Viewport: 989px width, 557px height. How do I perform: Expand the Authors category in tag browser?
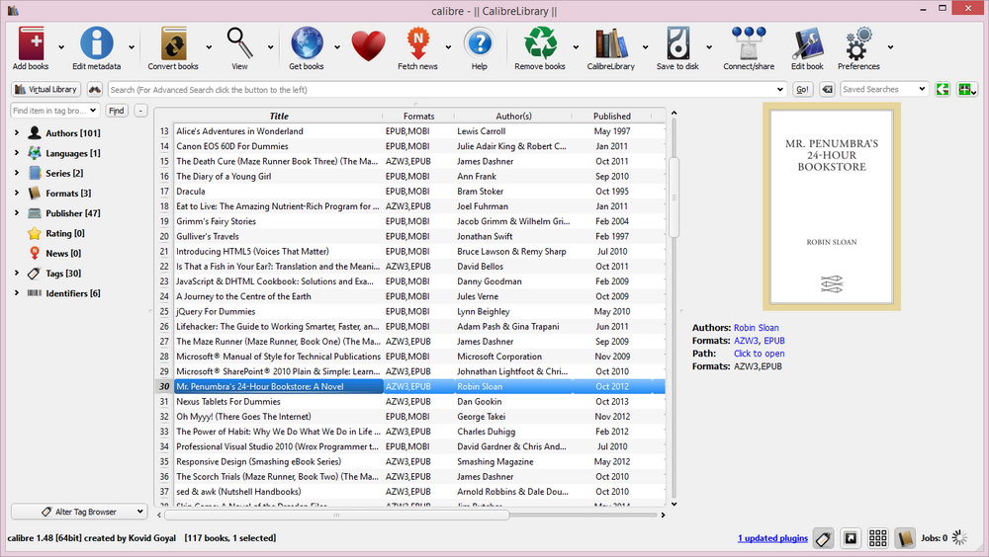(17, 133)
